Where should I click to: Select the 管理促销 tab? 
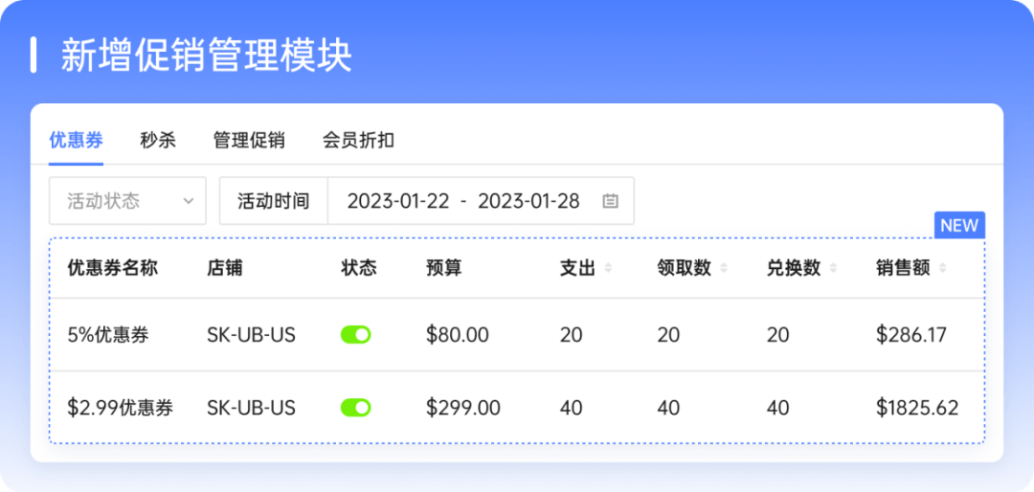click(x=249, y=141)
